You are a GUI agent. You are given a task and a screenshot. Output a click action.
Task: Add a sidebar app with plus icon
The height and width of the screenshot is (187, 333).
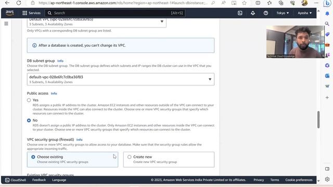point(327,98)
